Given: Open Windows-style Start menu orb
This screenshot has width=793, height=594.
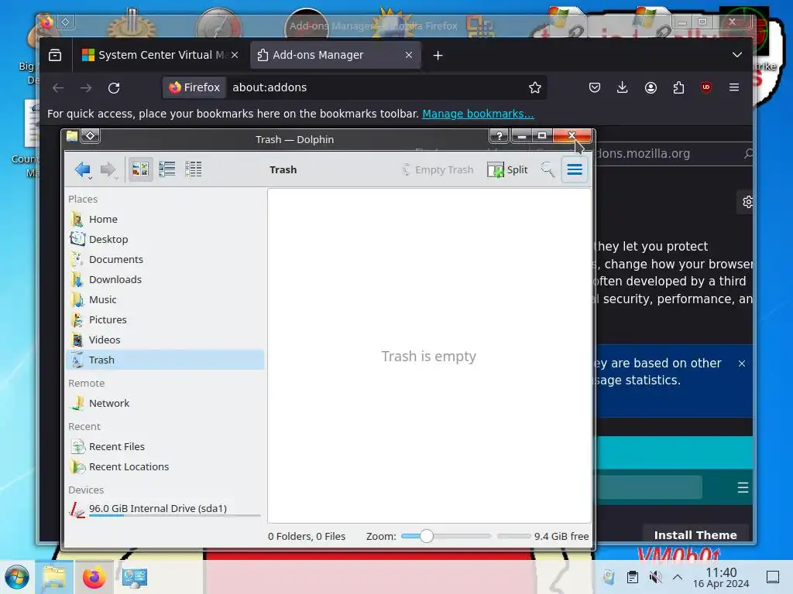Looking at the screenshot, I should pyautogui.click(x=17, y=577).
